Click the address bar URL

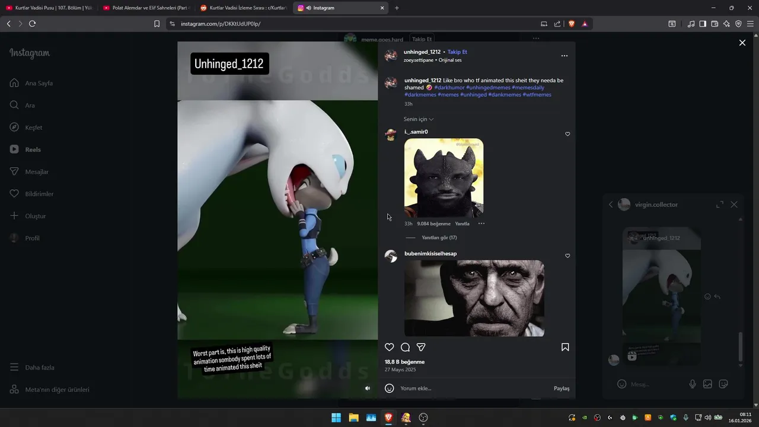221,24
